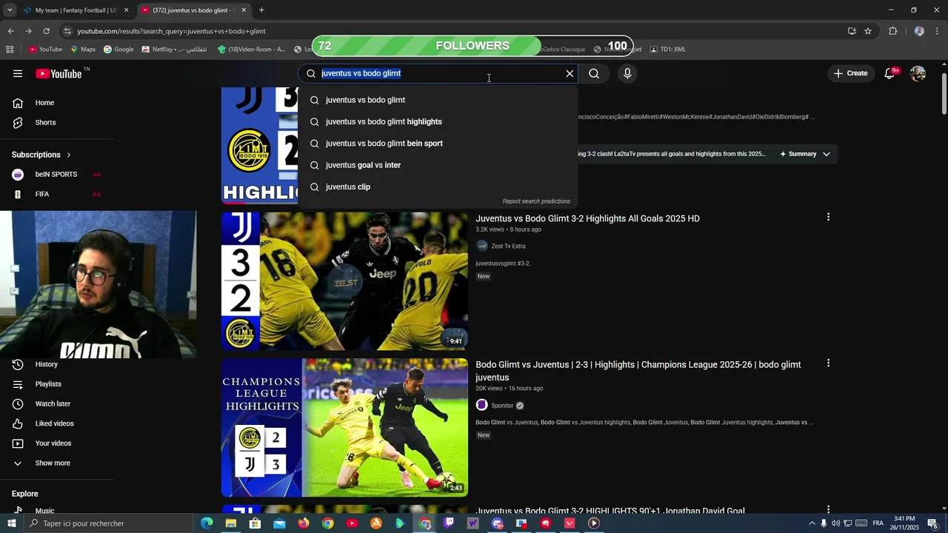Image resolution: width=948 pixels, height=533 pixels.
Task: Open the Chrome extensions puzzle icon
Action: click(892, 31)
